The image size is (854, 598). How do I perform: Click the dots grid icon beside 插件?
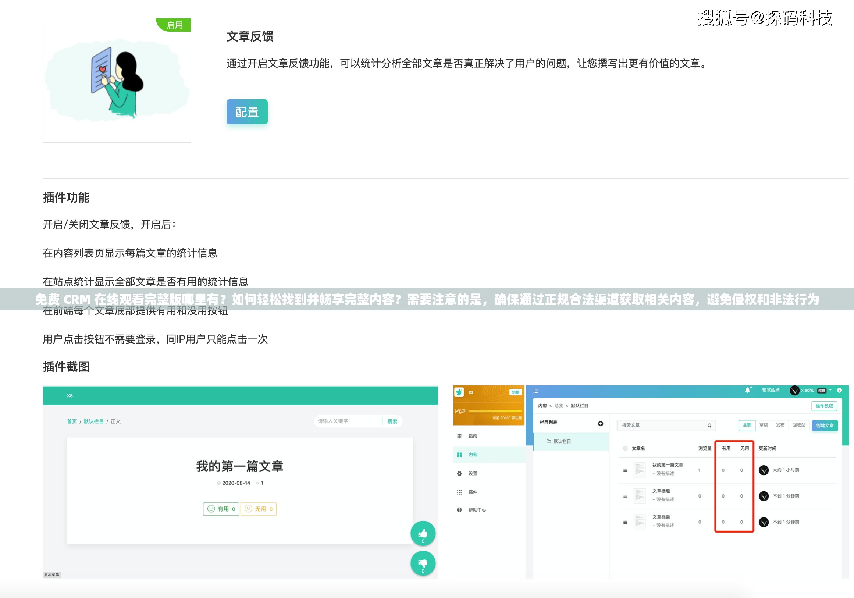click(x=459, y=492)
